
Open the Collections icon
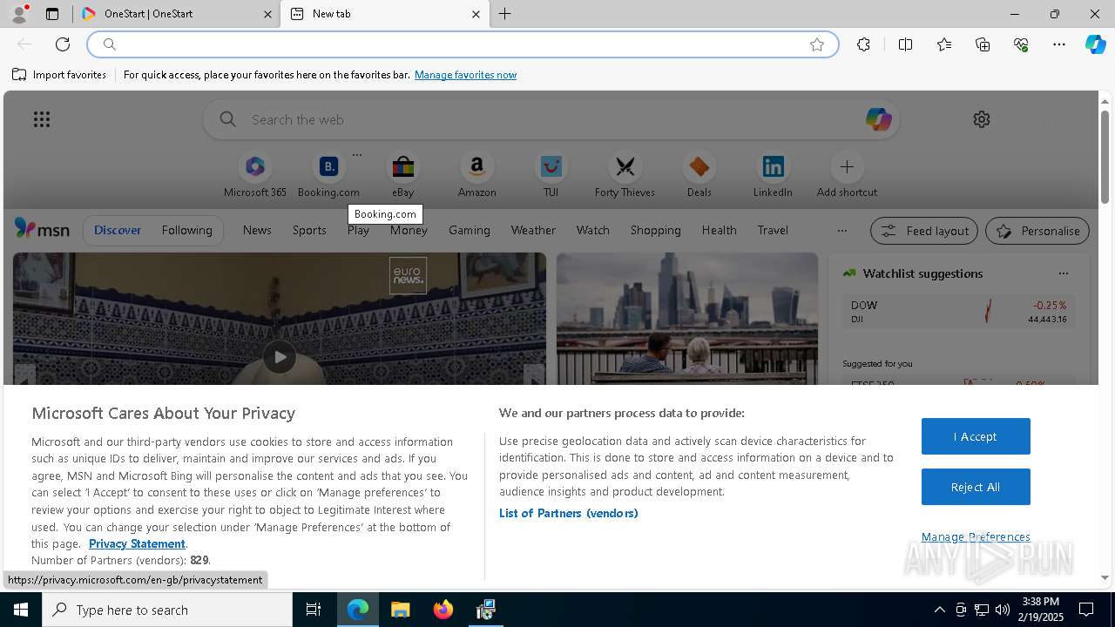pyautogui.click(x=983, y=44)
